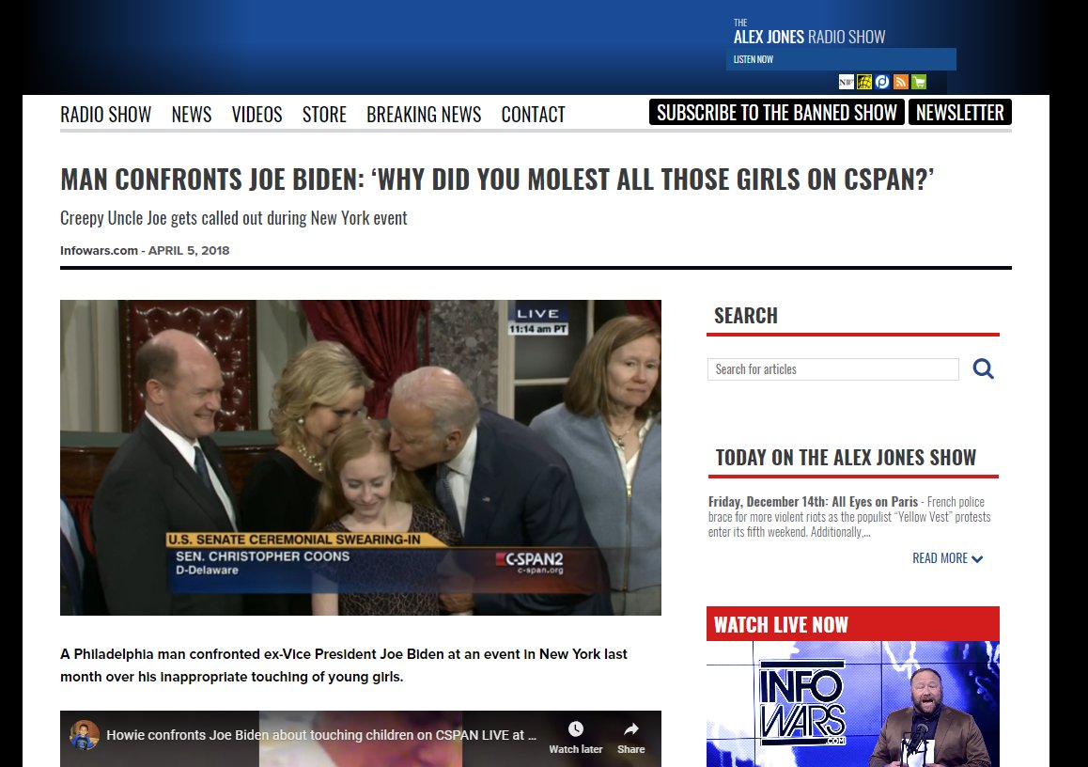Open the orange RSS feed icon

click(x=901, y=82)
